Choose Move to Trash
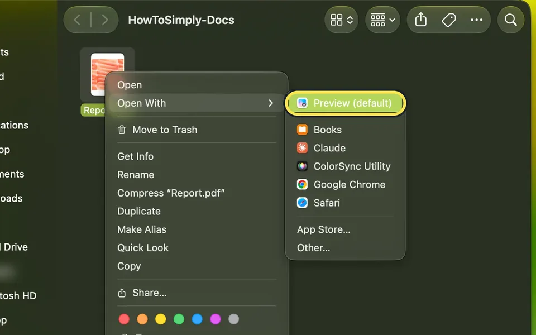The height and width of the screenshot is (335, 536). tap(197, 130)
